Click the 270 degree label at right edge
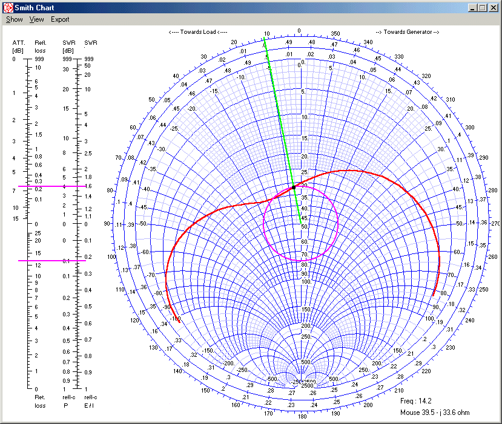 point(495,223)
